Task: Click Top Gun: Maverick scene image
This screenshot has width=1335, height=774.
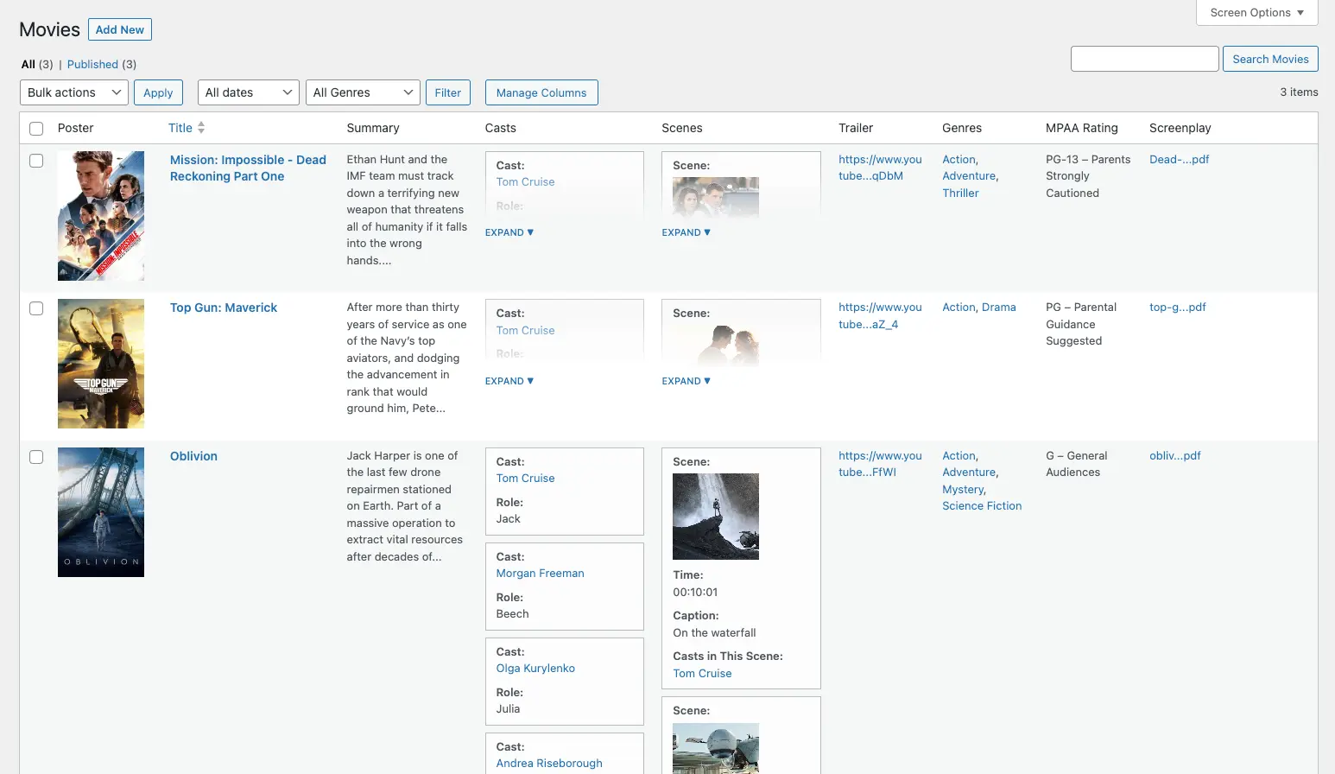Action: (716, 346)
